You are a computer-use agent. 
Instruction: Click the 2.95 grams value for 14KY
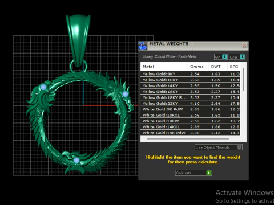point(195,86)
